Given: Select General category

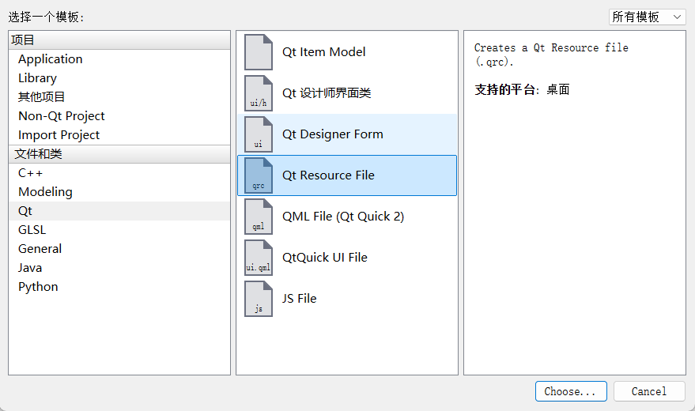Looking at the screenshot, I should pyautogui.click(x=119, y=249).
